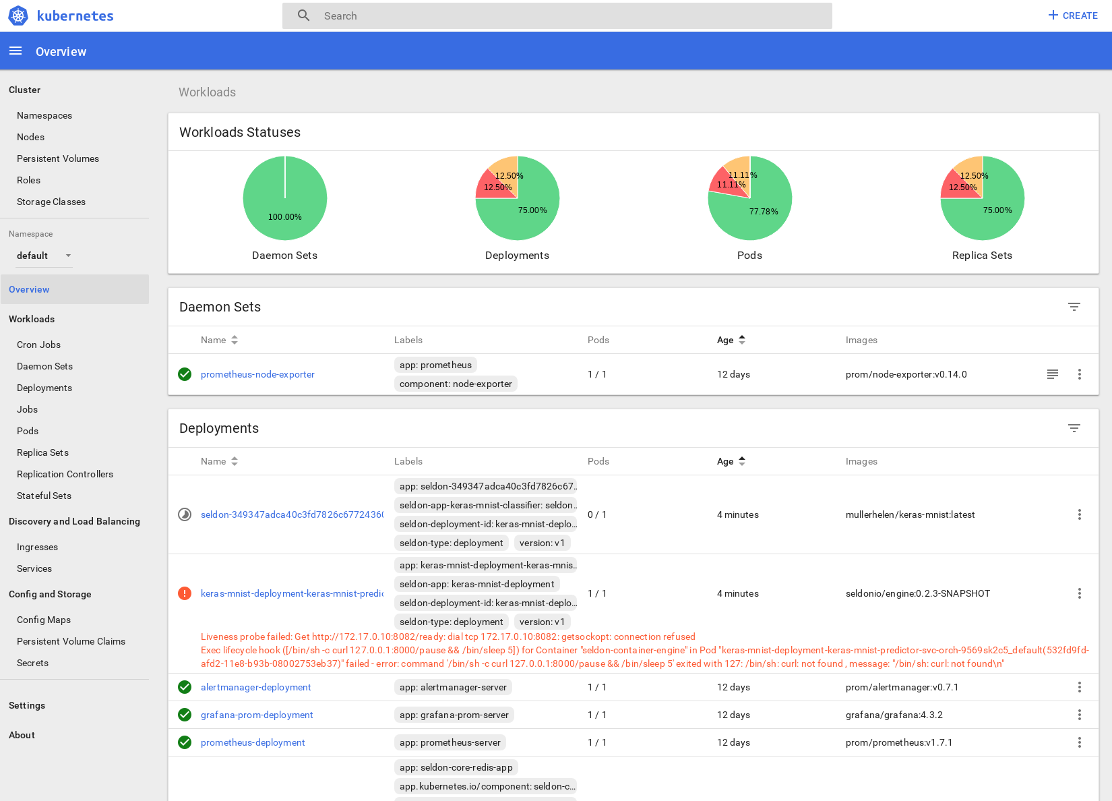This screenshot has height=801, width=1112.
Task: Click the CREATE button
Action: point(1072,15)
